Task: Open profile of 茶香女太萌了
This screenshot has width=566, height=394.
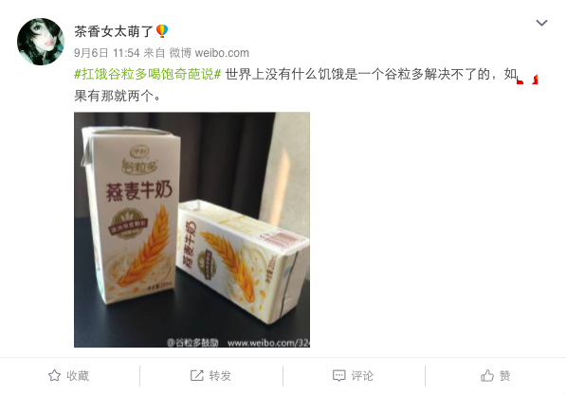Action: tap(114, 31)
